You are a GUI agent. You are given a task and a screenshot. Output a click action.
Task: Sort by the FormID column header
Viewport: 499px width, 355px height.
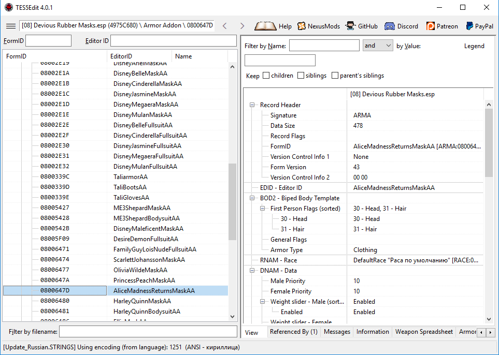(x=55, y=56)
